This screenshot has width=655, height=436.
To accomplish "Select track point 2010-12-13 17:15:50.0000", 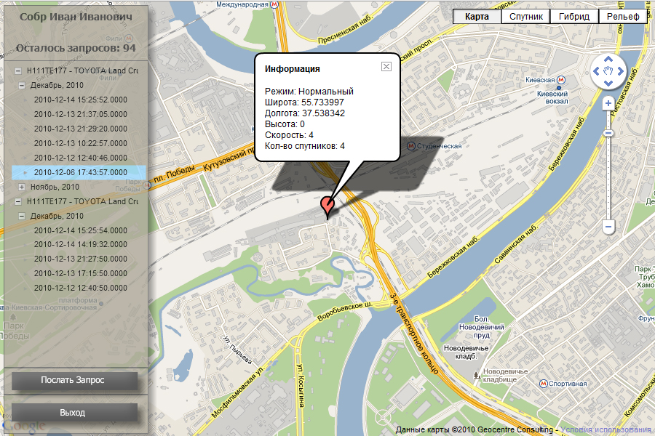I will coord(81,274).
